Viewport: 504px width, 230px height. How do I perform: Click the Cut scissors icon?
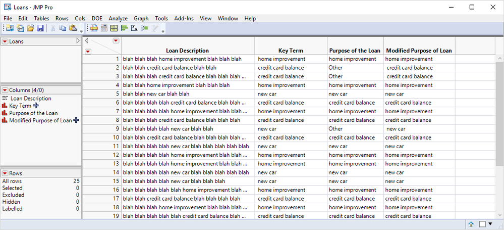click(53, 28)
